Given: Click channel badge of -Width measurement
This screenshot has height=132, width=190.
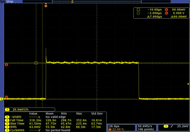Looking at the screenshot, I should [x=7, y=117].
